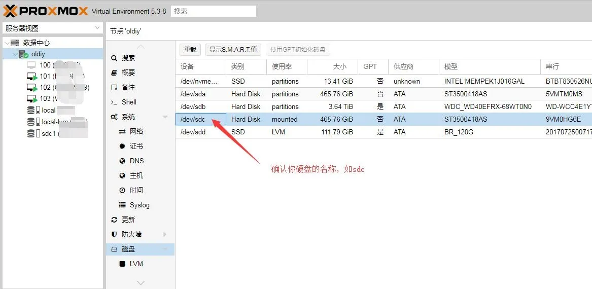The height and width of the screenshot is (289, 592).
Task: Click the search field in the header
Action: pos(214,11)
